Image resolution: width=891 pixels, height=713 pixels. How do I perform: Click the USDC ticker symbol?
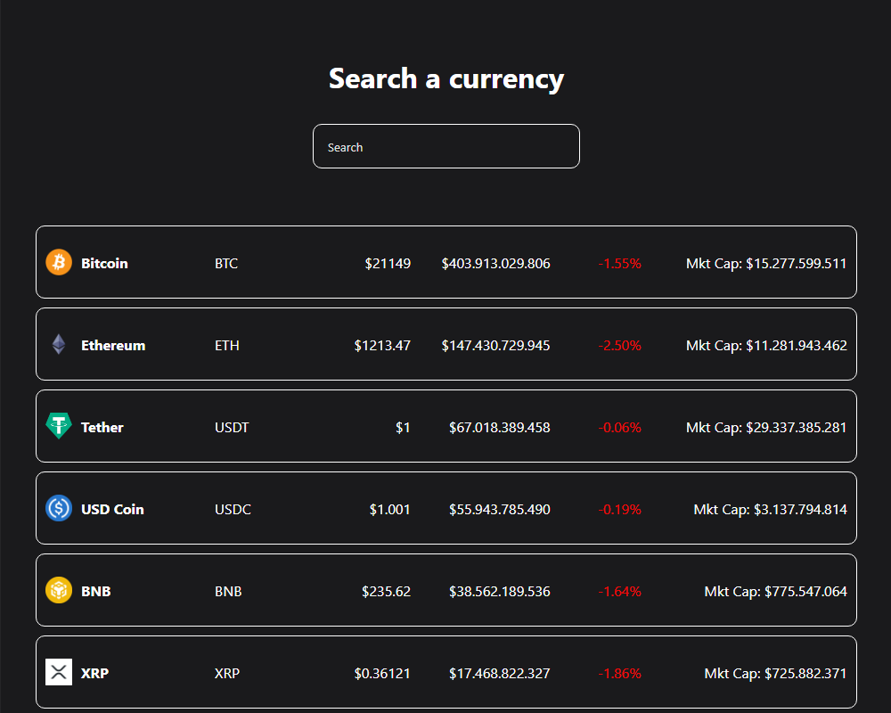pyautogui.click(x=233, y=509)
